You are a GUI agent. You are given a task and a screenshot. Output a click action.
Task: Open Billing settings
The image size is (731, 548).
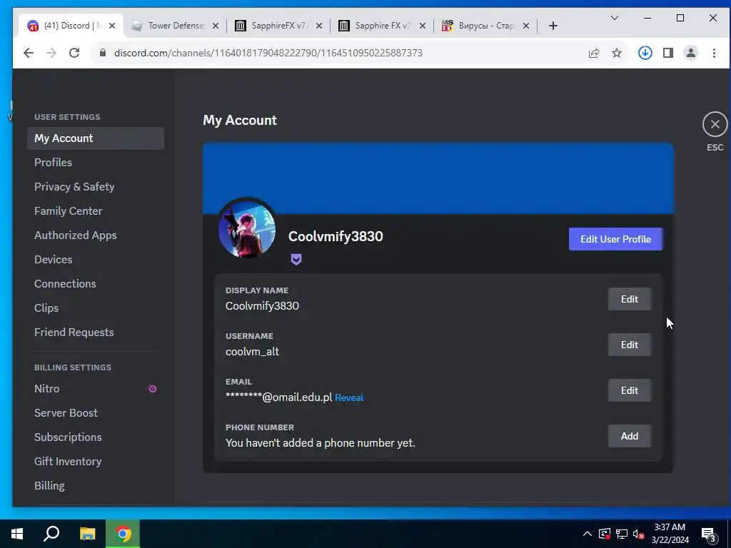click(96, 485)
